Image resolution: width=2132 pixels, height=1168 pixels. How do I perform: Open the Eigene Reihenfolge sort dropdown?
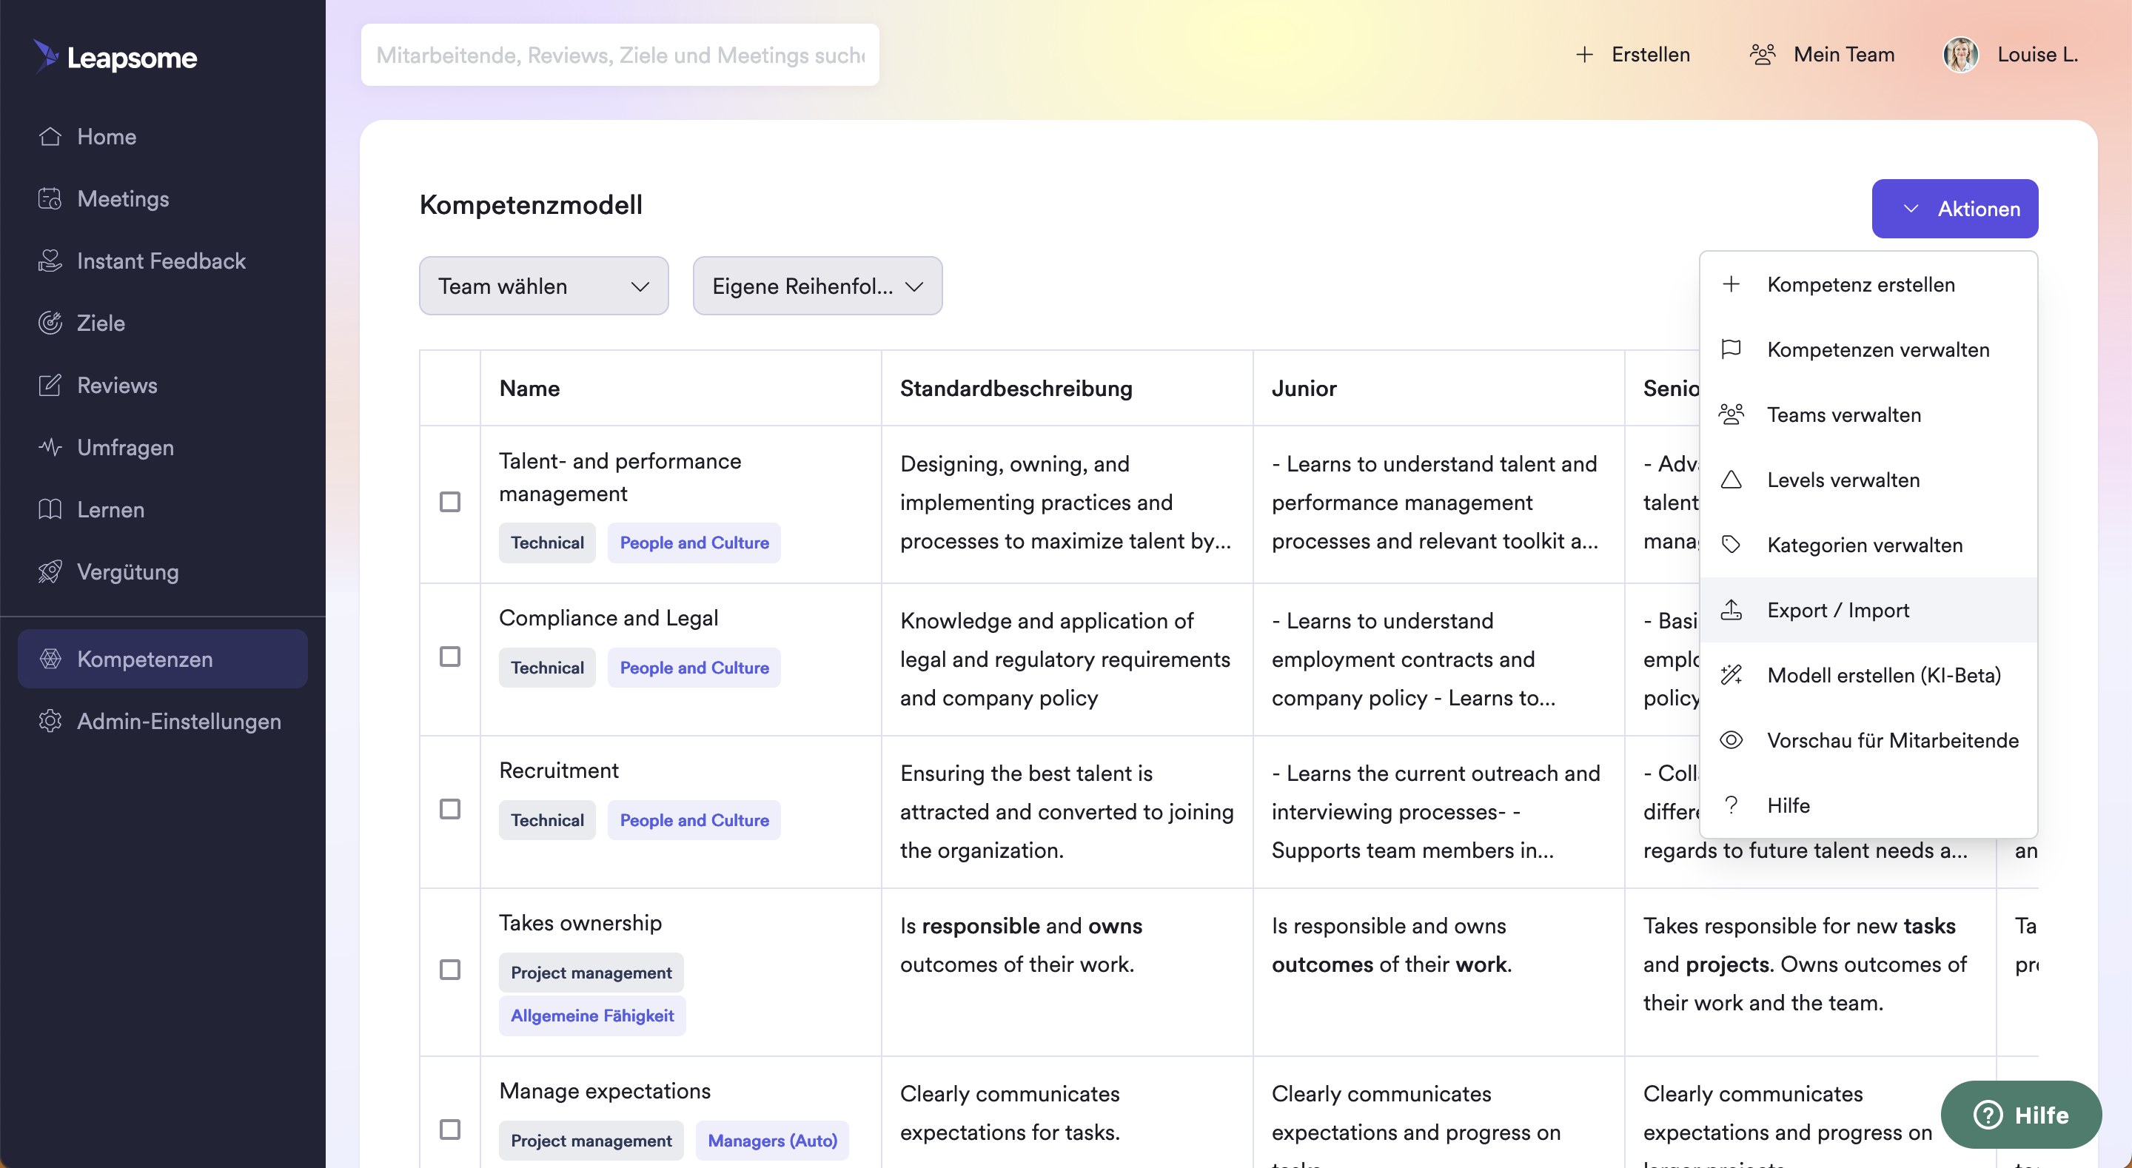(817, 286)
